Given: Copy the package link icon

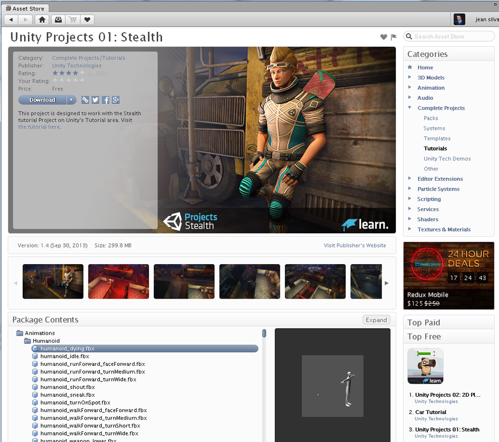Looking at the screenshot, I should click(x=85, y=100).
